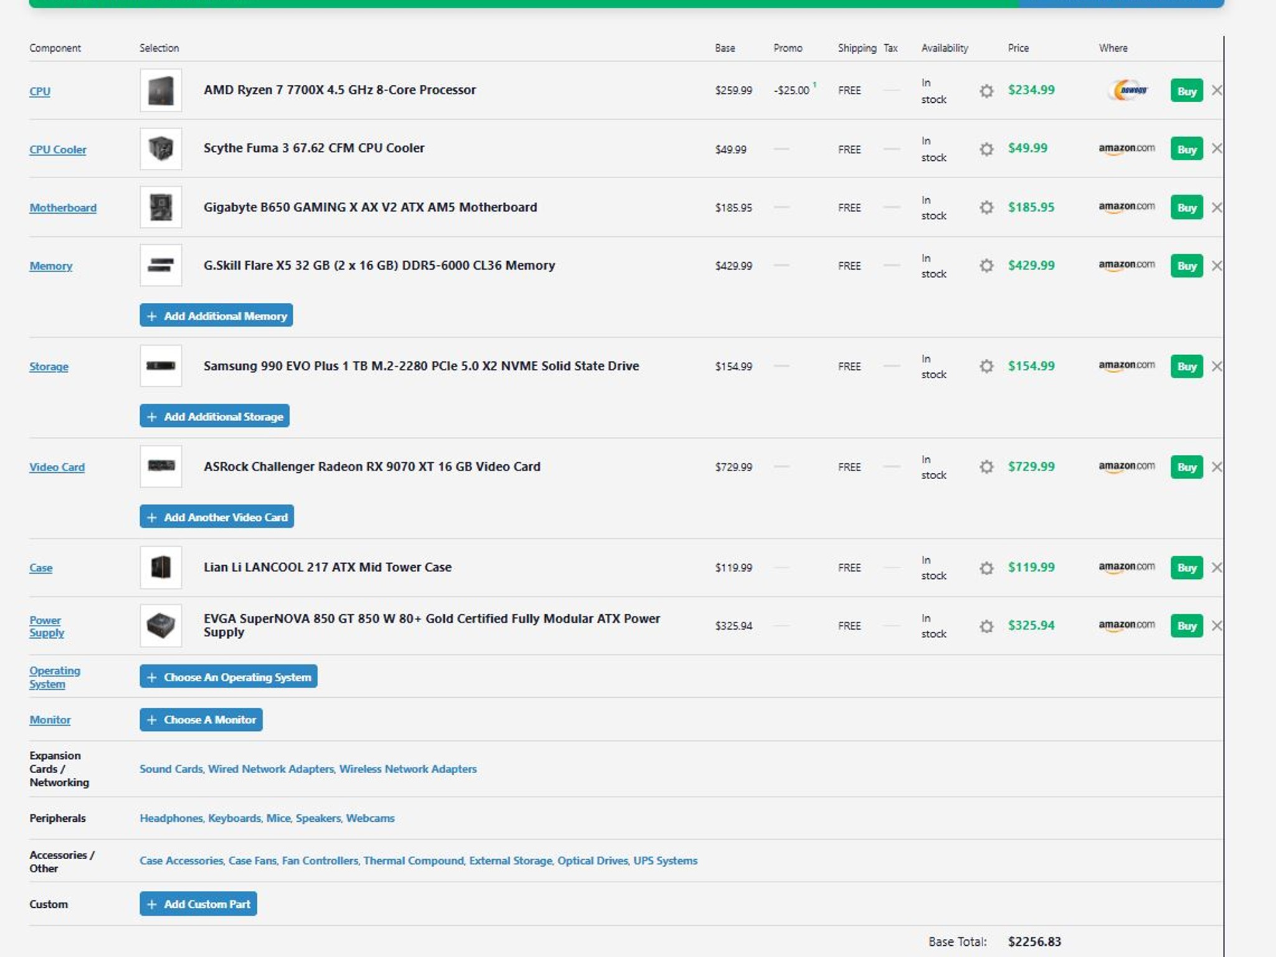Open Samsung 990 EVO Plus product name
The image size is (1276, 957).
click(421, 366)
